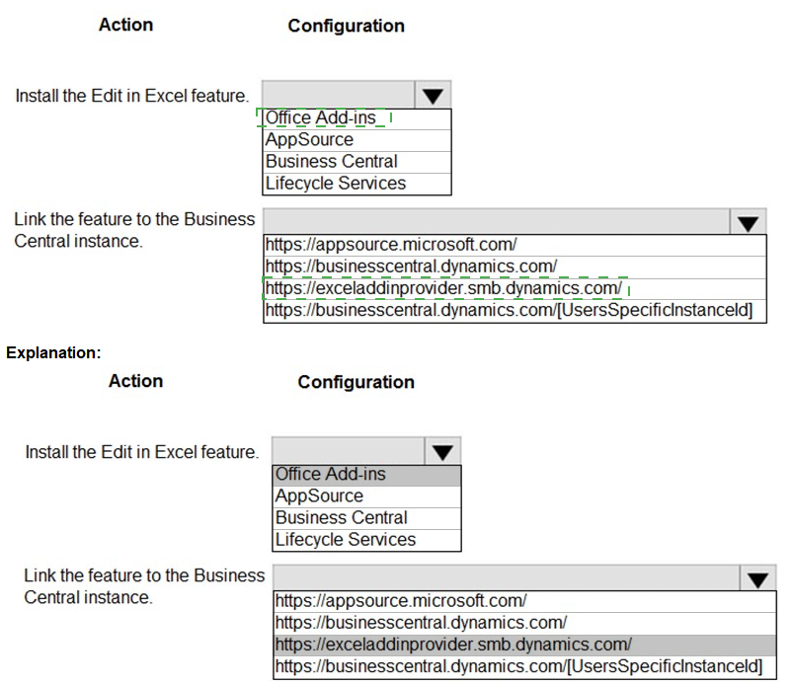Select businesscentral.dynamics.com URL in the upper list

[411, 266]
